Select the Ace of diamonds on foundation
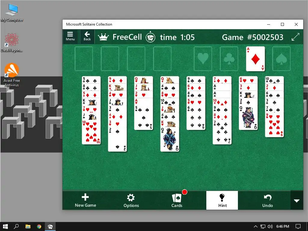This screenshot has width=308, height=231. point(255,59)
